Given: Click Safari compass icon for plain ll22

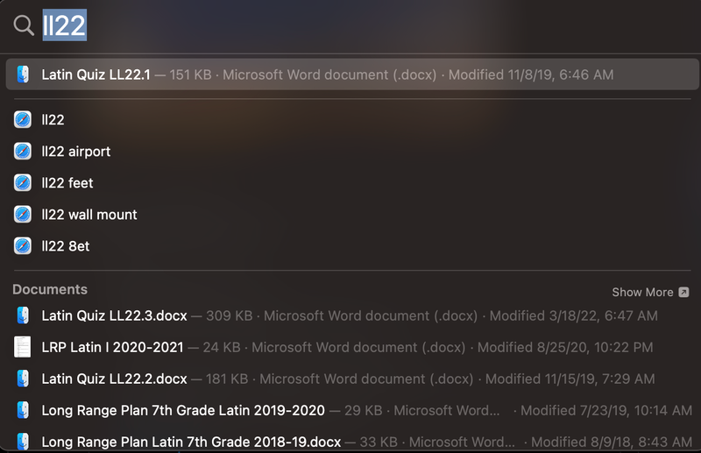Looking at the screenshot, I should tap(23, 120).
